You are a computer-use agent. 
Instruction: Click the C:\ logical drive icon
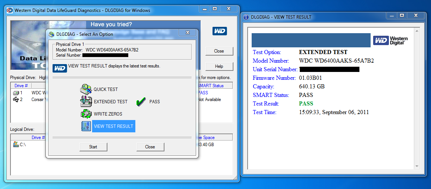[16, 144]
